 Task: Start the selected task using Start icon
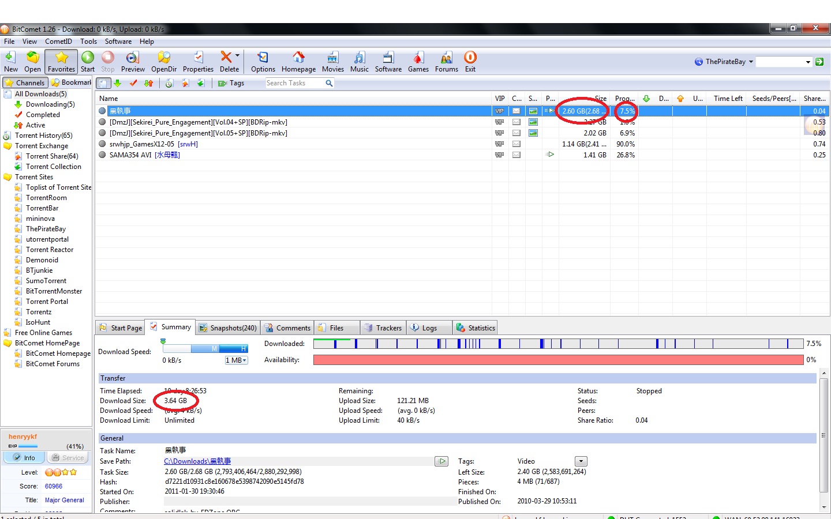point(88,62)
